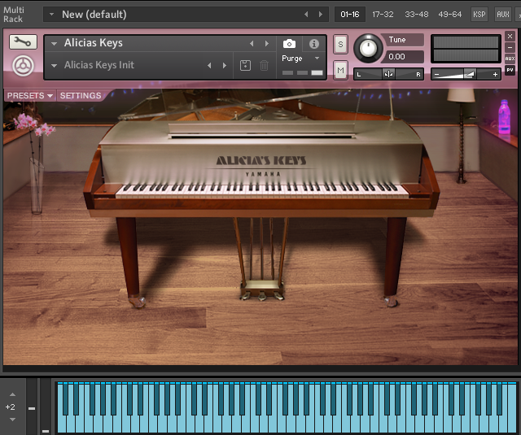Toggle the AUX button in rack header
The width and height of the screenshot is (521, 435).
coord(503,15)
